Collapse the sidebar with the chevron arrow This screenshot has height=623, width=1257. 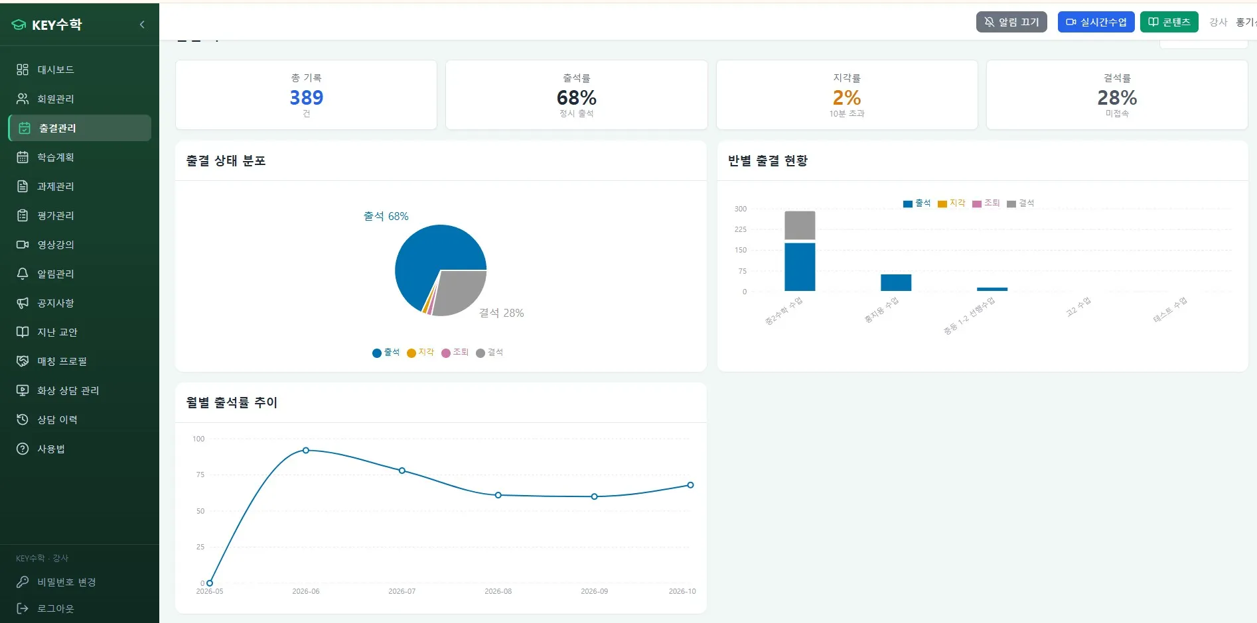pyautogui.click(x=142, y=25)
